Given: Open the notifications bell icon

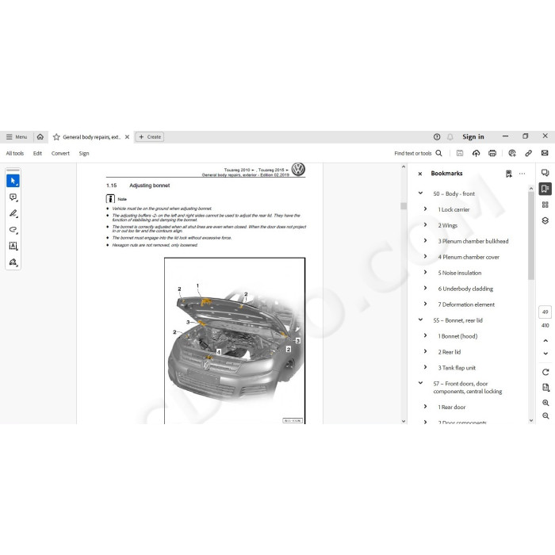Looking at the screenshot, I should coord(450,137).
